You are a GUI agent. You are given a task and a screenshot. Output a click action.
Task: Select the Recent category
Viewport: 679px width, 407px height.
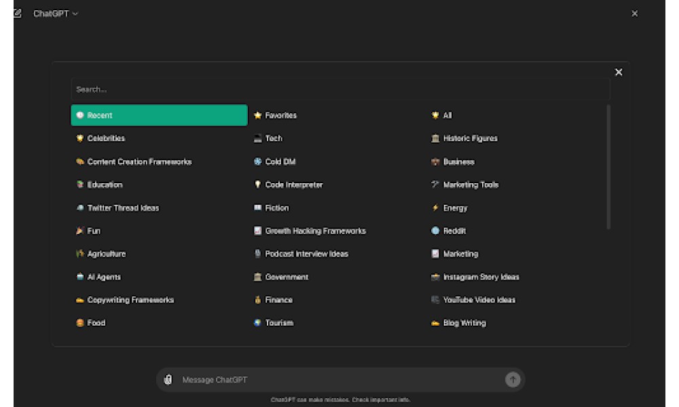(159, 115)
